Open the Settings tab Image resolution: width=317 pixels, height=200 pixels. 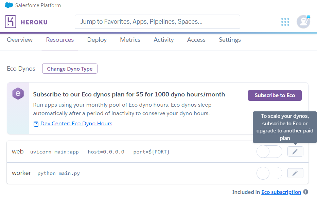(230, 40)
